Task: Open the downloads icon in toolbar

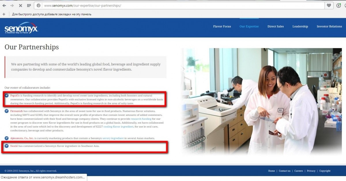Action: (x=339, y=5)
